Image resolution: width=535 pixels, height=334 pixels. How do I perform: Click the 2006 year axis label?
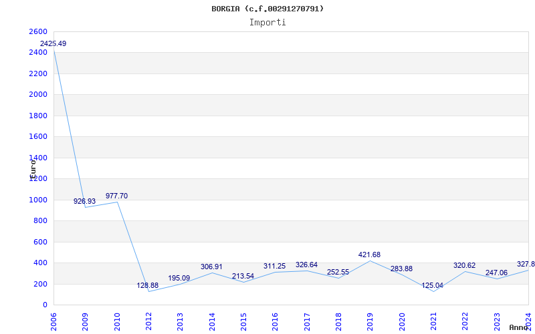(53, 321)
